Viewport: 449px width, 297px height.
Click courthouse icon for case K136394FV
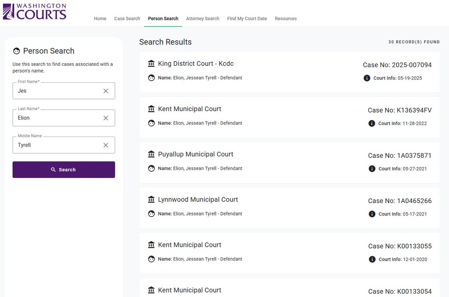tap(151, 109)
